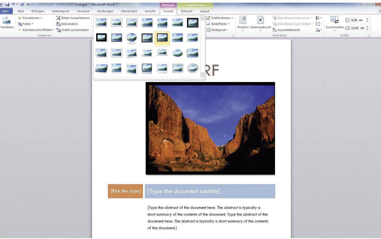
Task: Click the gallery scroll-up arrow
Action: tap(202, 18)
